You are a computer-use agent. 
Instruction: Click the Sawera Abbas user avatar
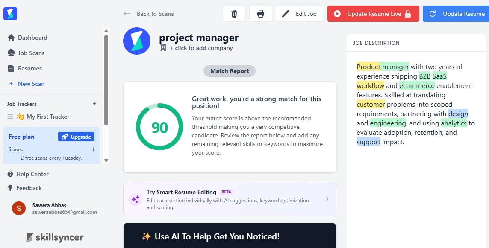click(19, 208)
